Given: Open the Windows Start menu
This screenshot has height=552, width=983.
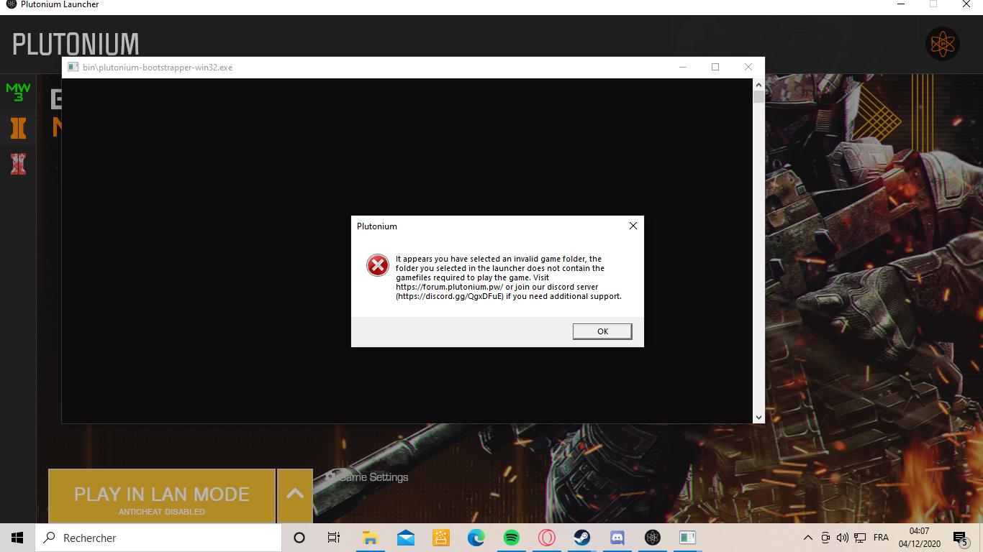Looking at the screenshot, I should 17,538.
